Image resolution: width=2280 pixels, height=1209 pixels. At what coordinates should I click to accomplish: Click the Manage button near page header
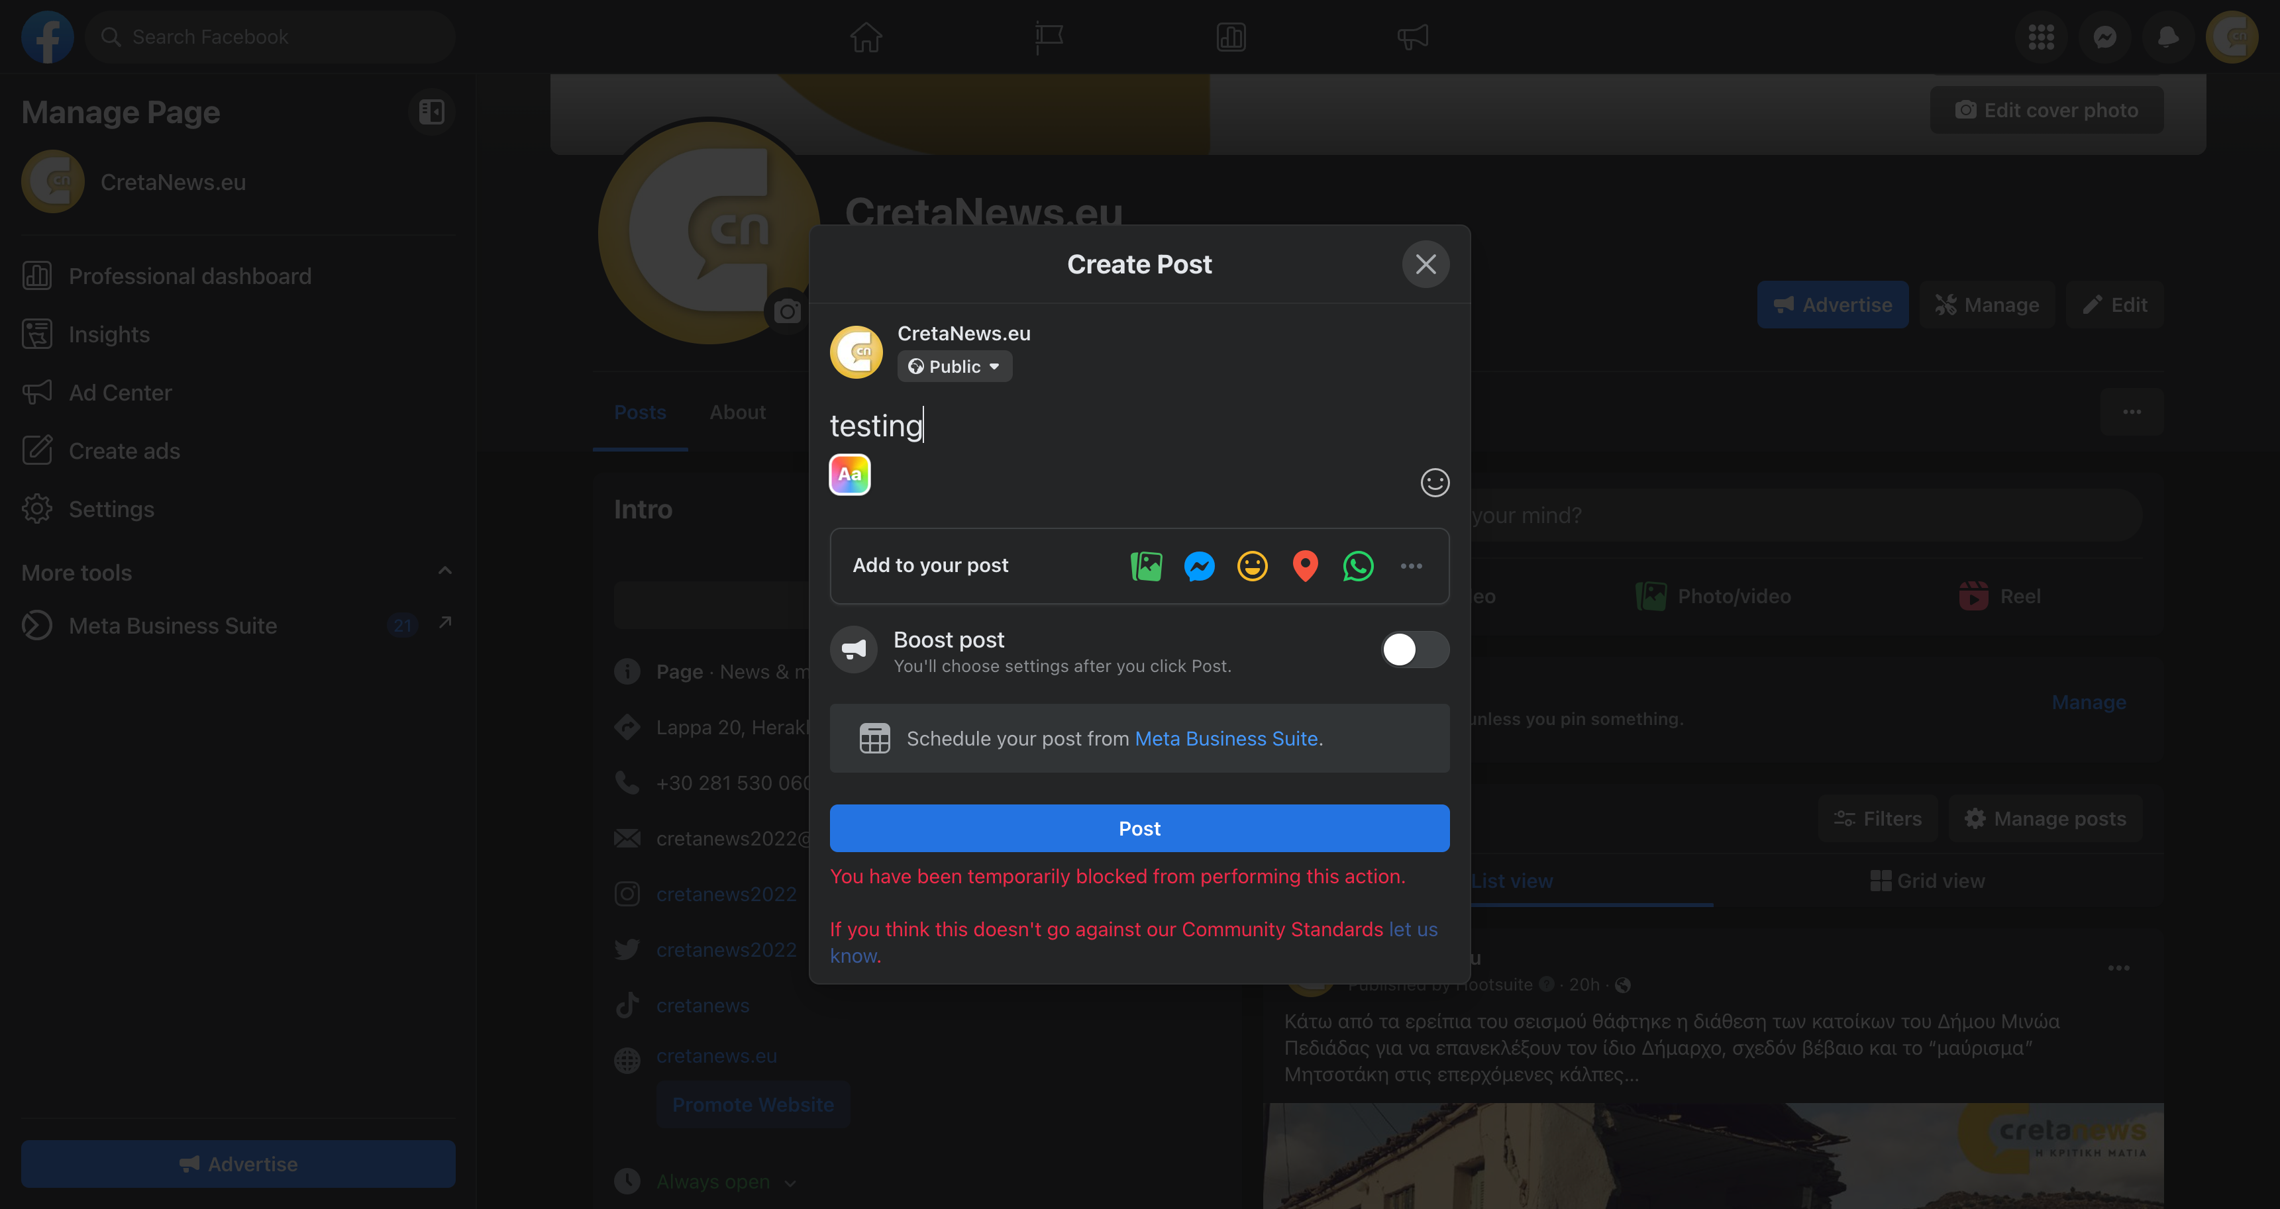(x=1986, y=305)
